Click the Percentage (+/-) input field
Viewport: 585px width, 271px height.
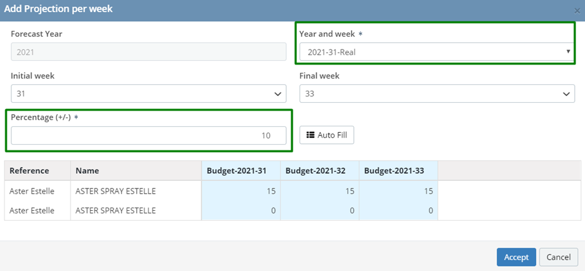pos(149,136)
